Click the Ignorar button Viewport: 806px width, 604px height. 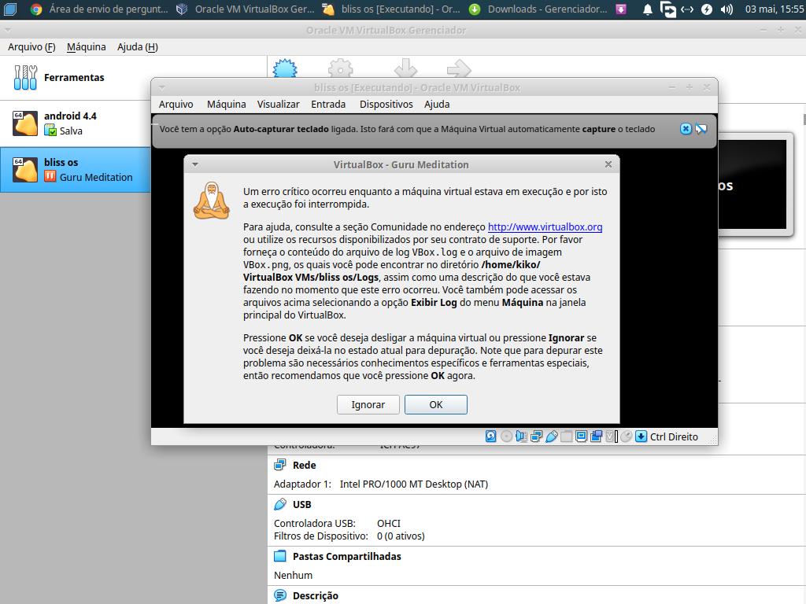click(368, 405)
